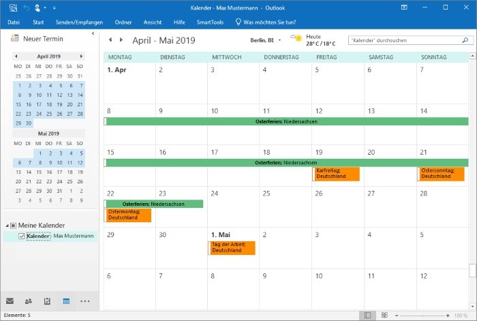The height and width of the screenshot is (321, 477).
Task: Click zoom out minus in status bar
Action: [397, 316]
